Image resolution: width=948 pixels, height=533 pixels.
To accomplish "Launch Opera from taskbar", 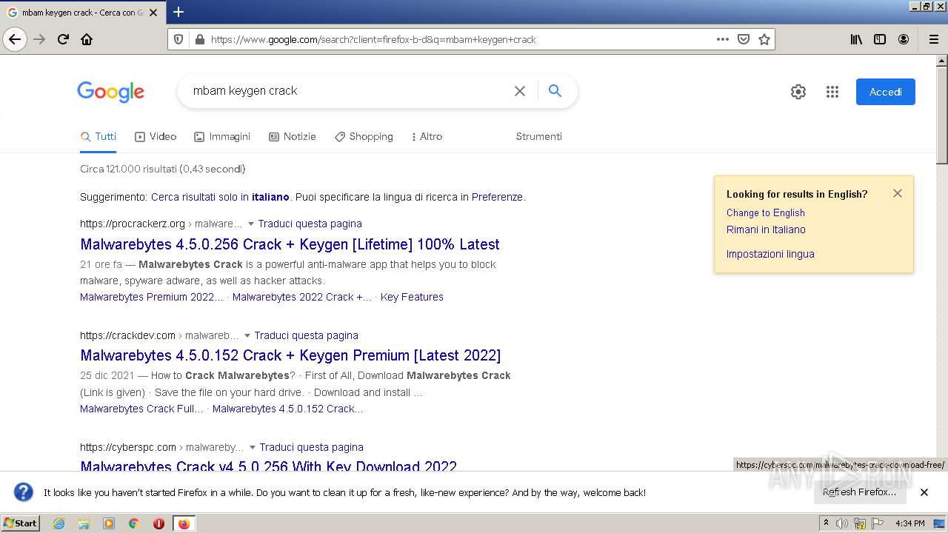I will (x=158, y=523).
